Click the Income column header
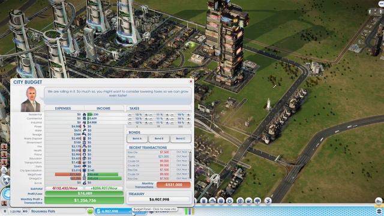Image resolution: width=384 pixels, height=216 pixels. pos(103,108)
